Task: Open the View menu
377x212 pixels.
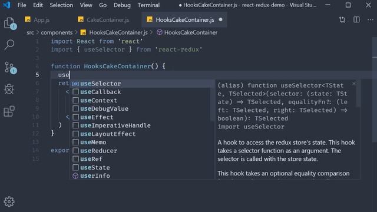Action: coord(86,5)
